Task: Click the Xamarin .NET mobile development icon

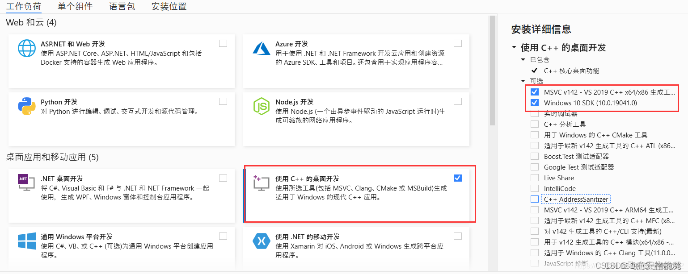Action: tap(262, 241)
